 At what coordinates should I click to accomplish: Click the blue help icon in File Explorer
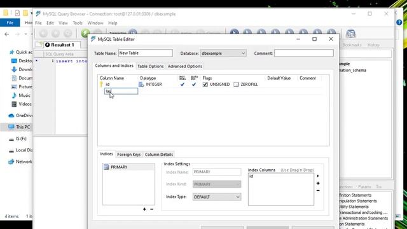399,22
